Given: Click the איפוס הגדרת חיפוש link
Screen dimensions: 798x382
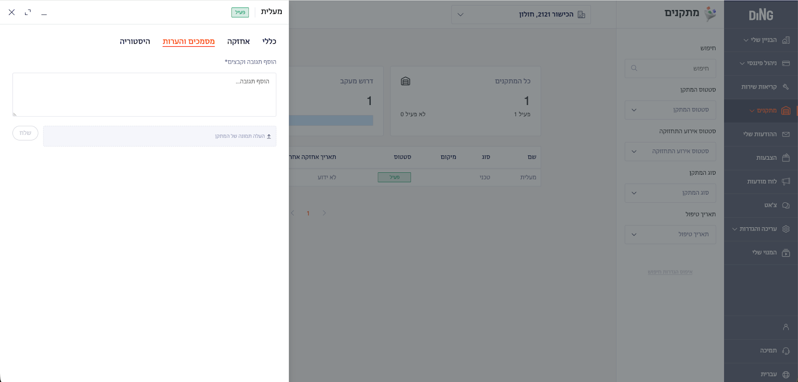Looking at the screenshot, I should pos(670,272).
